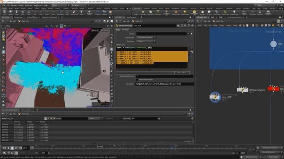Select the Box shelf tool
The image size is (284, 159).
click(x=4, y=13)
